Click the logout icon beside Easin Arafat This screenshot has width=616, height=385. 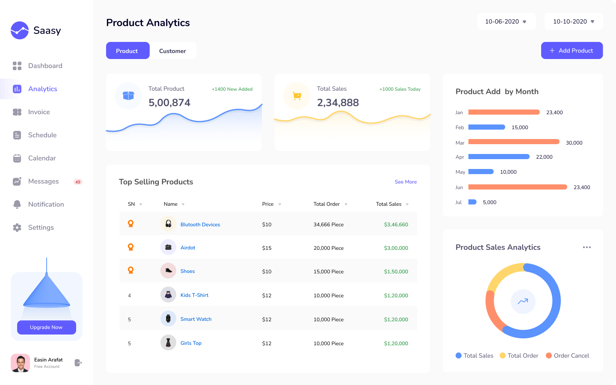(x=78, y=363)
